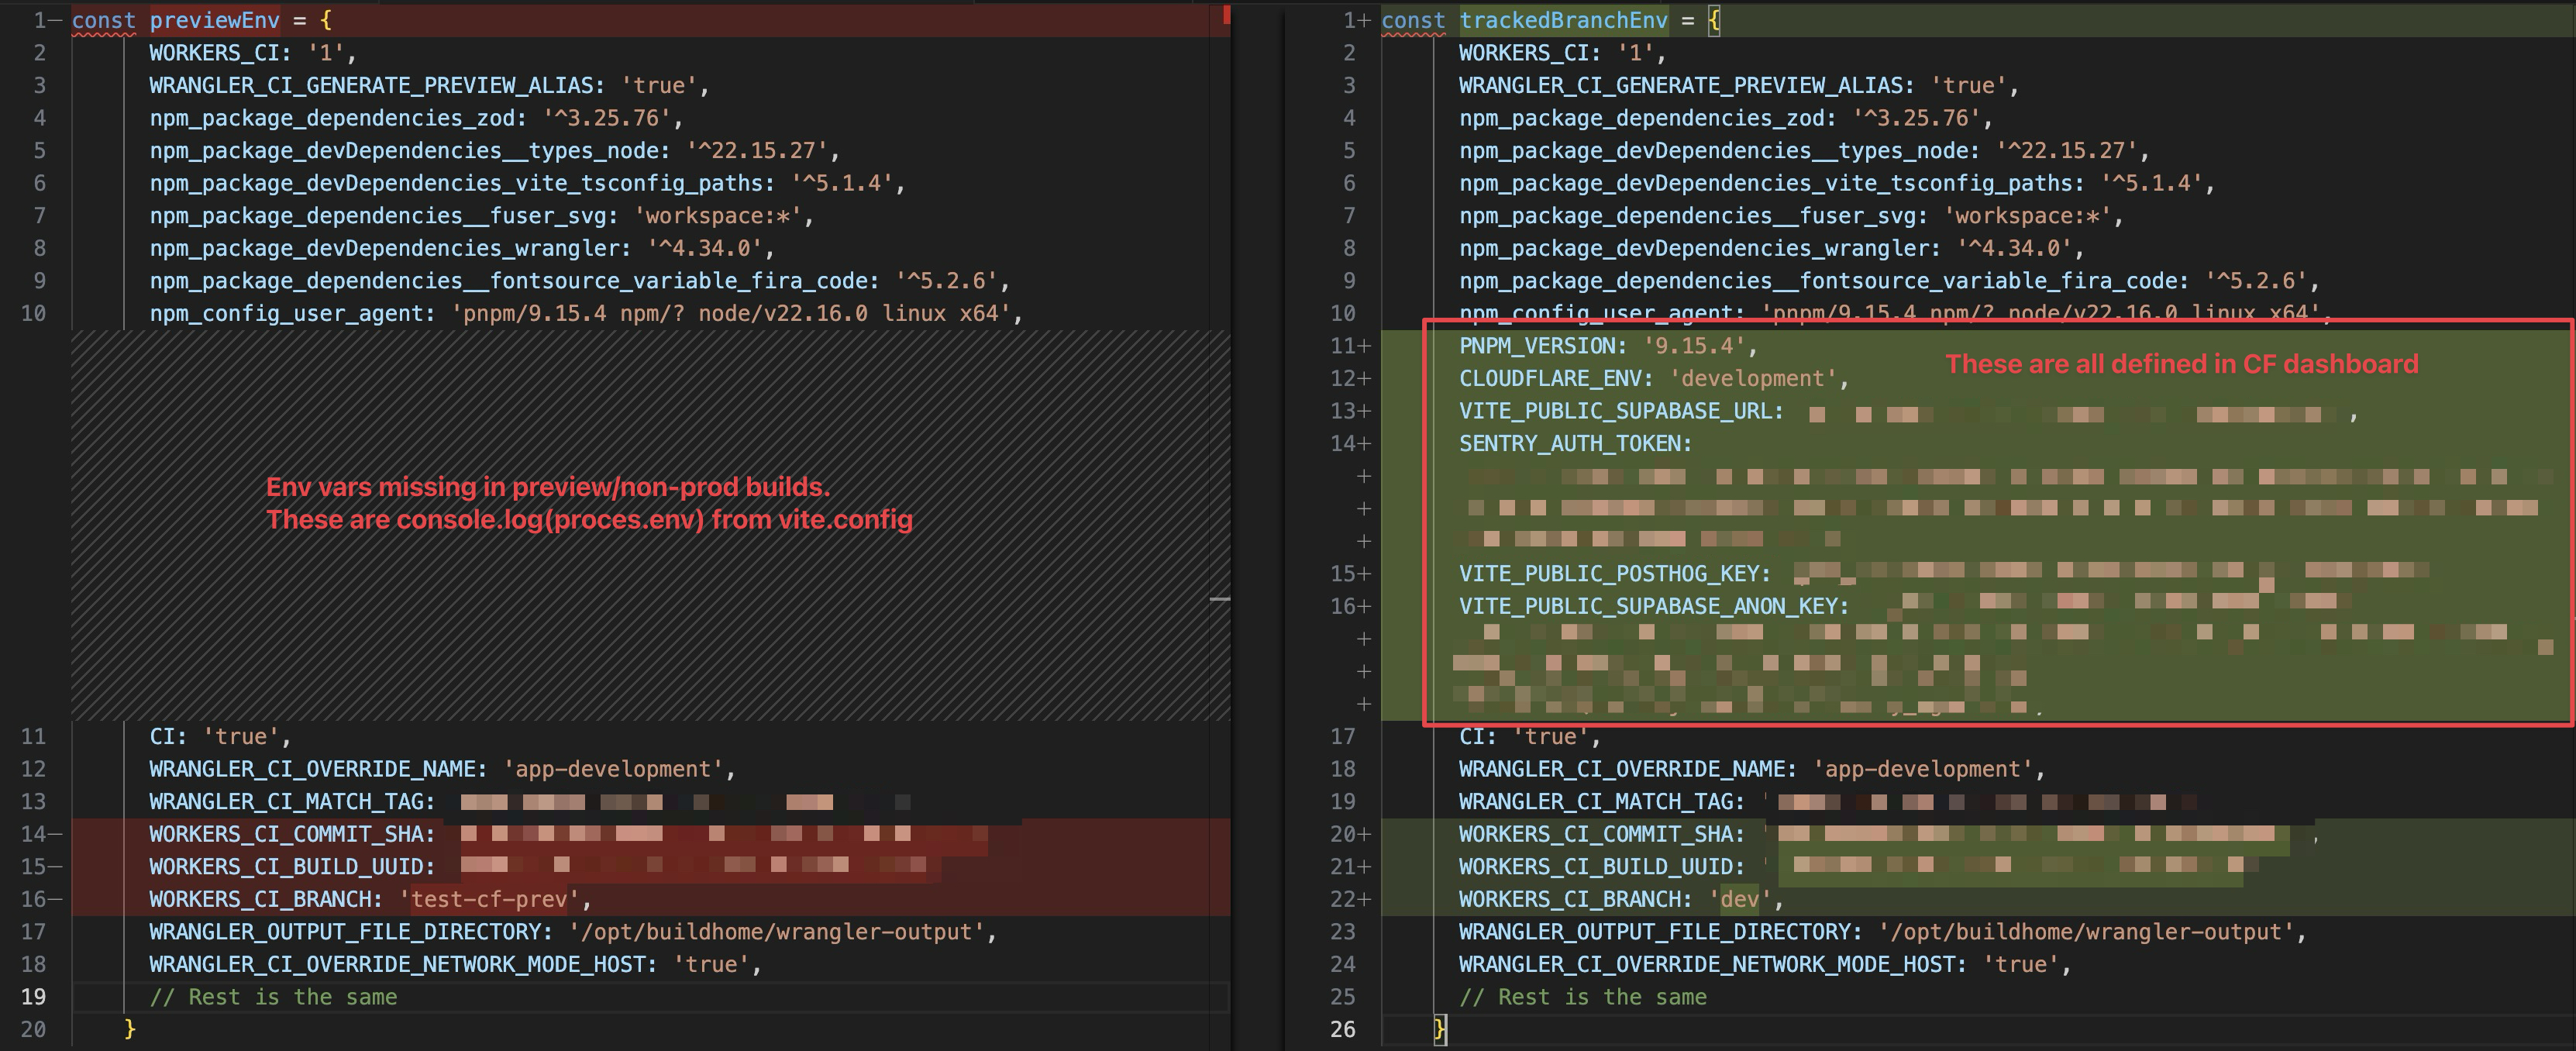
Task: Click the small scrollbar slider mark in left pane
Action: [x=1219, y=599]
